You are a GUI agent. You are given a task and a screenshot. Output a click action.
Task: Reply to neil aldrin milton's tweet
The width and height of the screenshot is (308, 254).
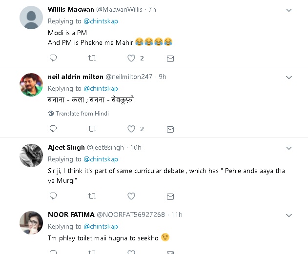click(53, 129)
